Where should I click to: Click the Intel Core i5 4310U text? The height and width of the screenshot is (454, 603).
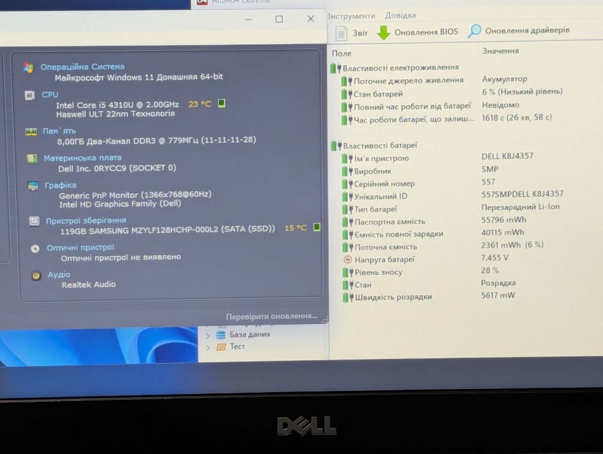click(x=117, y=105)
